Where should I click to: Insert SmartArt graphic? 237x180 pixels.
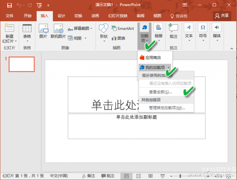point(123,28)
